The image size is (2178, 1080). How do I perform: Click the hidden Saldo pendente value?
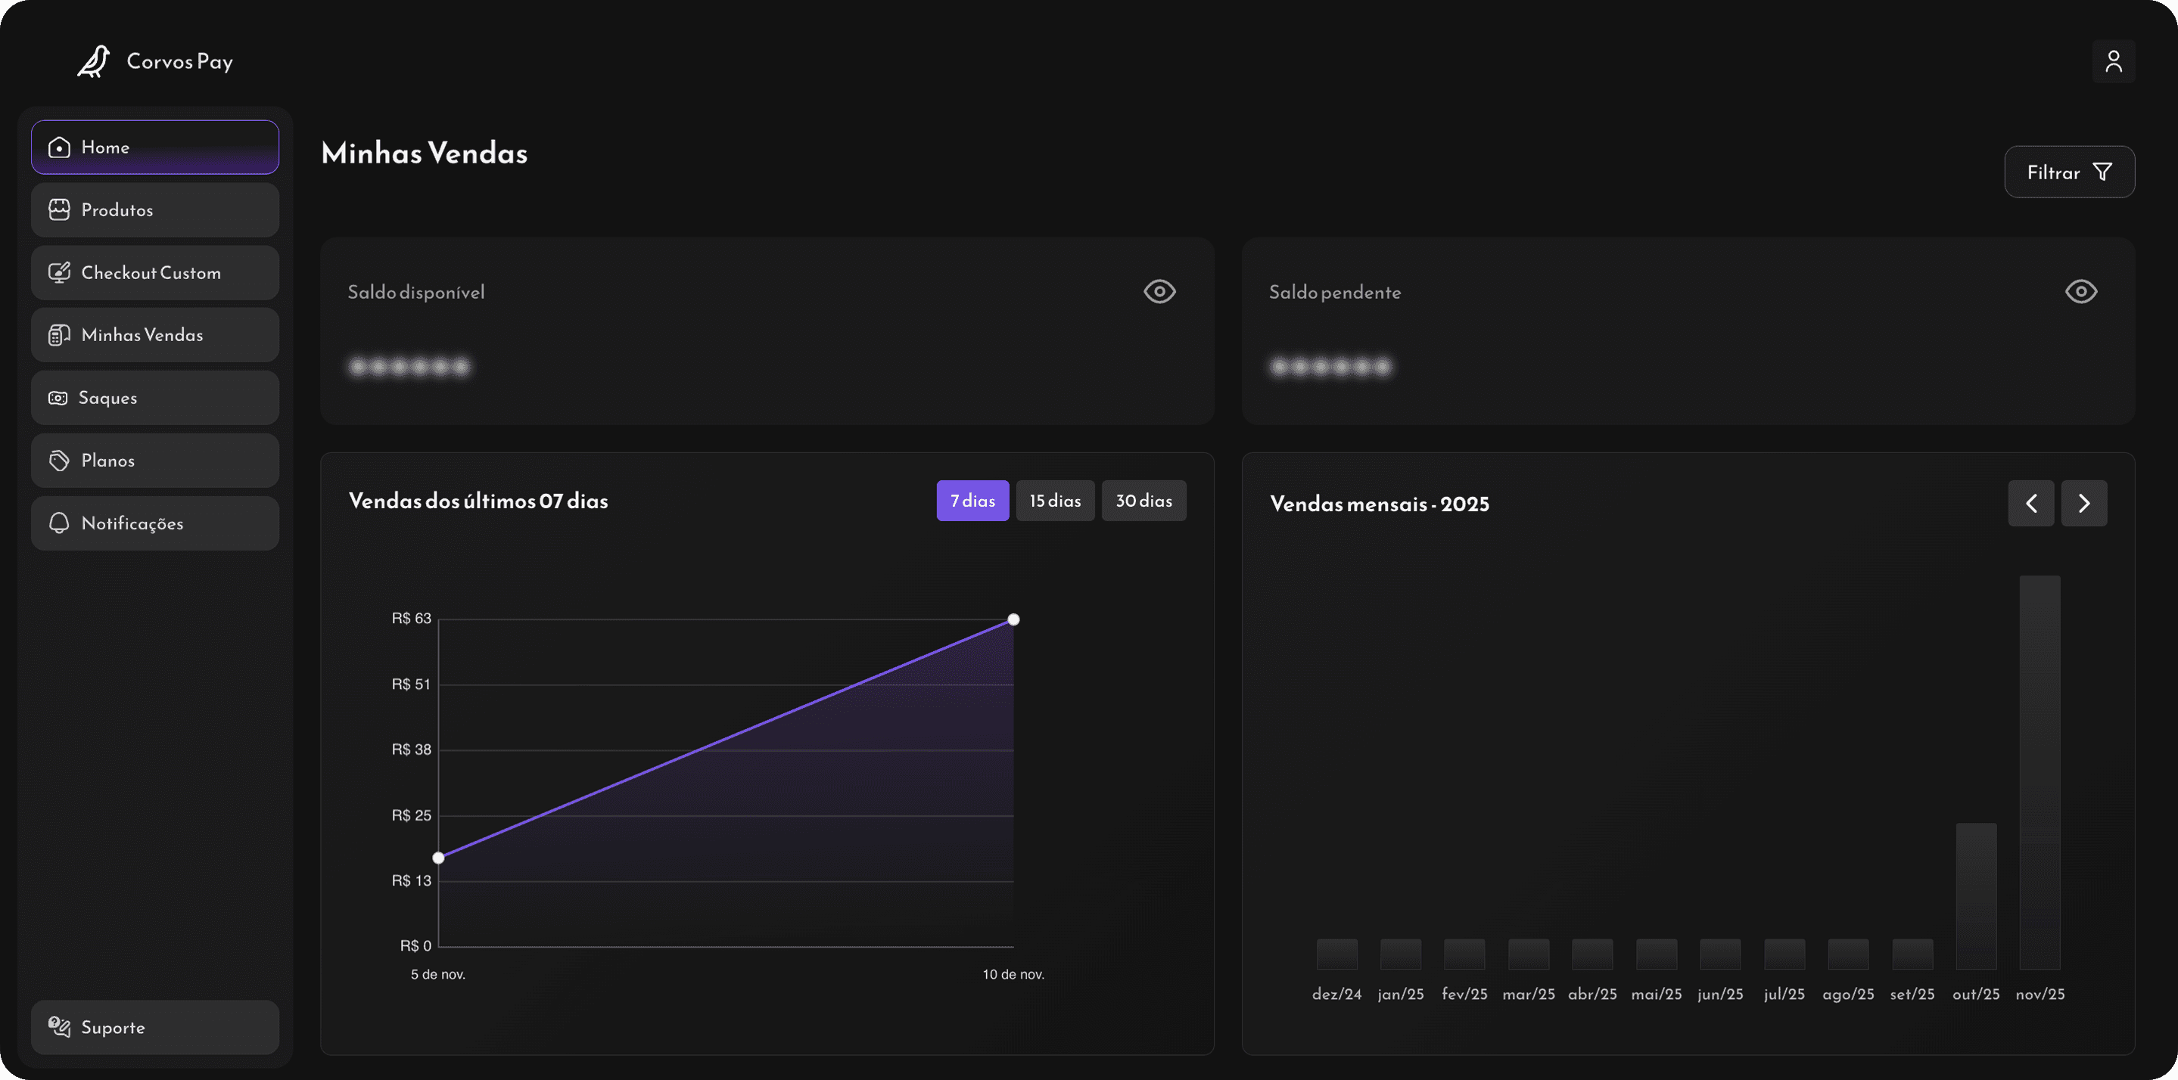pyautogui.click(x=1331, y=367)
